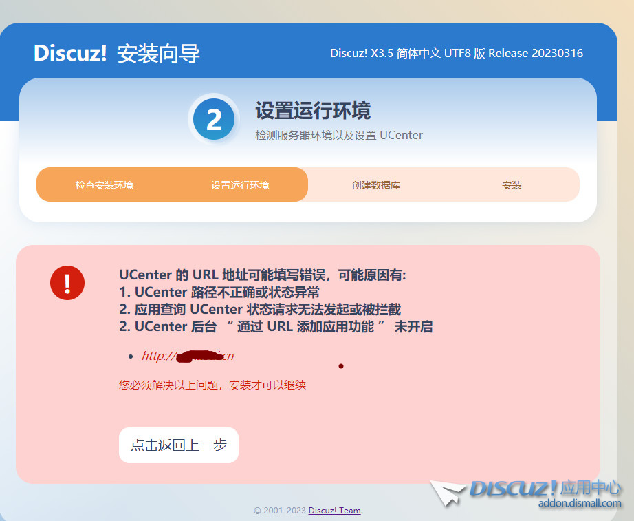This screenshot has width=634, height=521.
Task: Click the blue step 2 circle icon
Action: [214, 120]
